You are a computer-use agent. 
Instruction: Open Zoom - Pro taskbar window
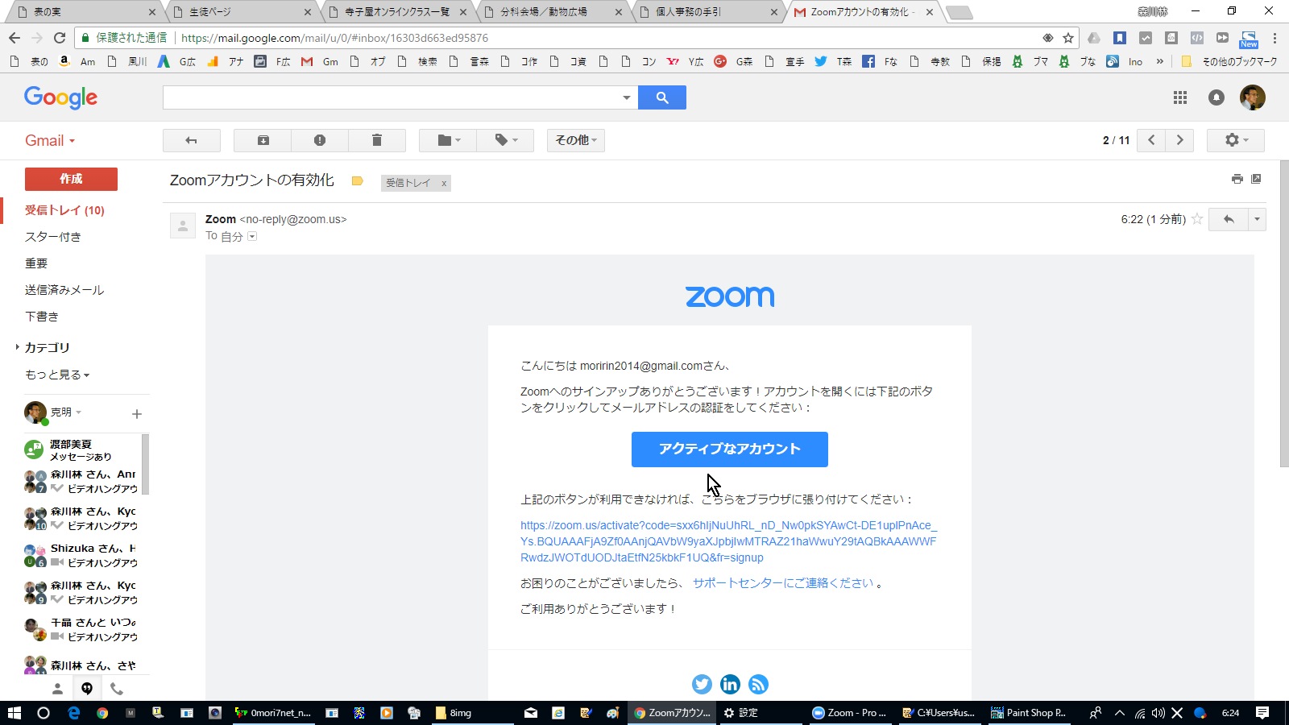point(849,713)
